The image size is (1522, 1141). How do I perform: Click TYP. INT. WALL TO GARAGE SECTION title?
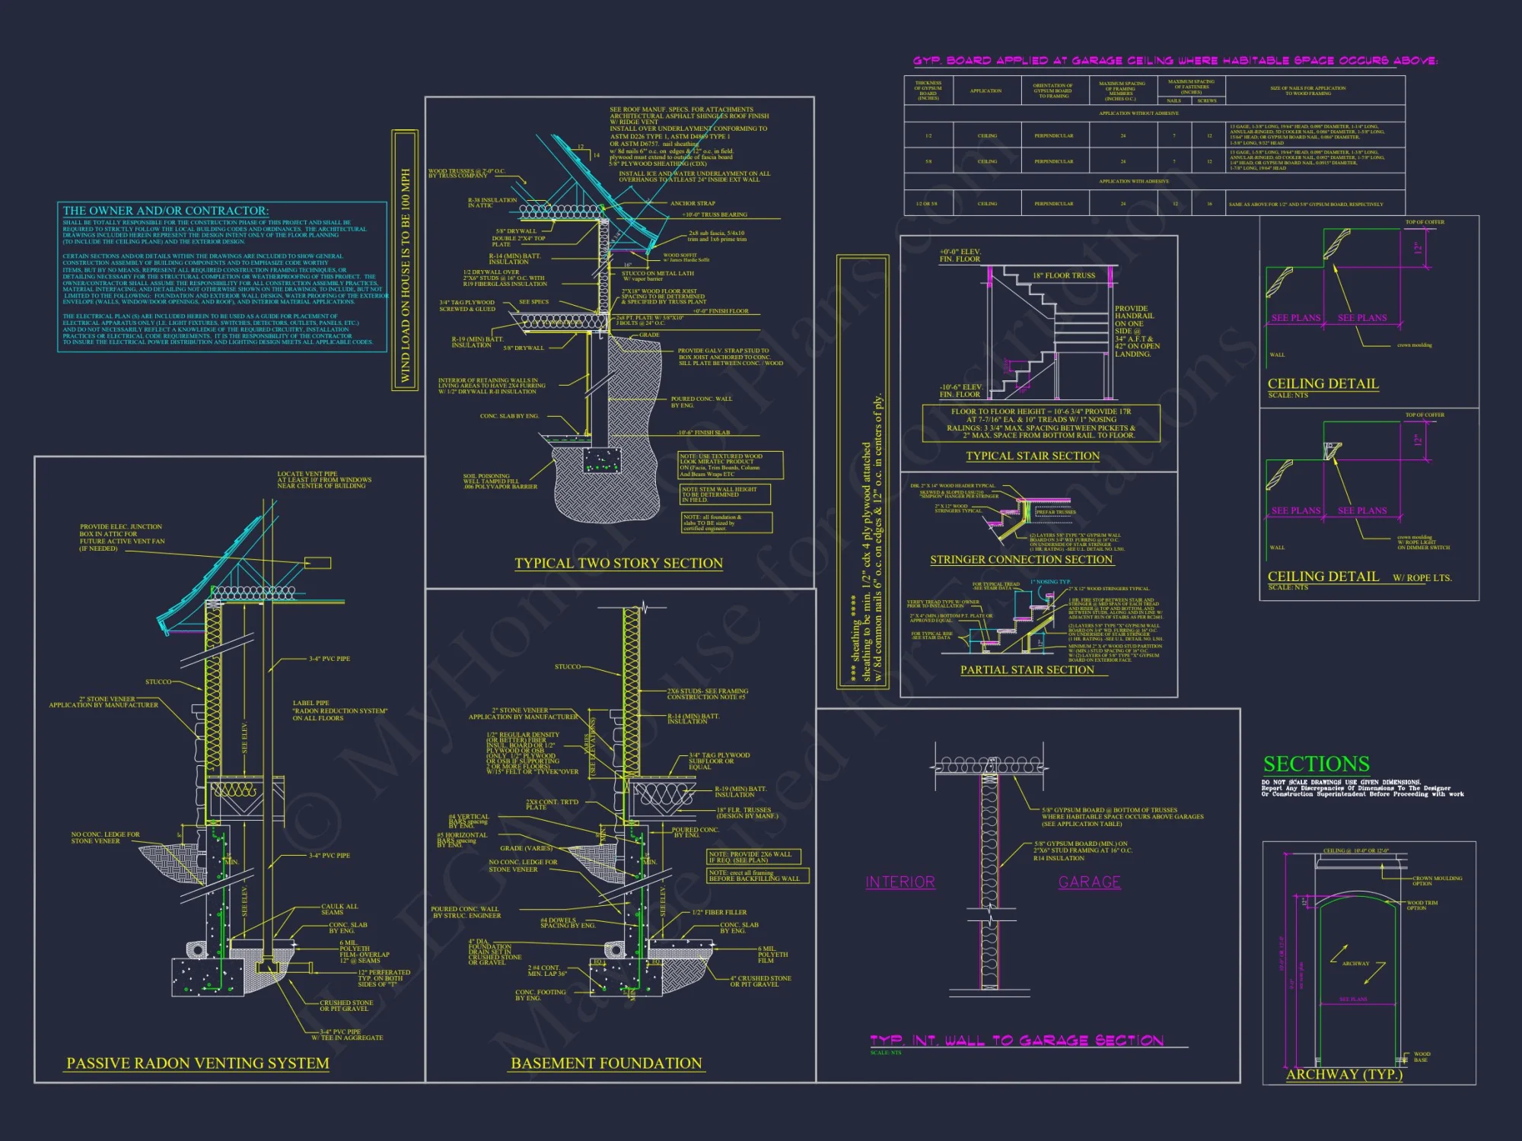(x=1017, y=1041)
